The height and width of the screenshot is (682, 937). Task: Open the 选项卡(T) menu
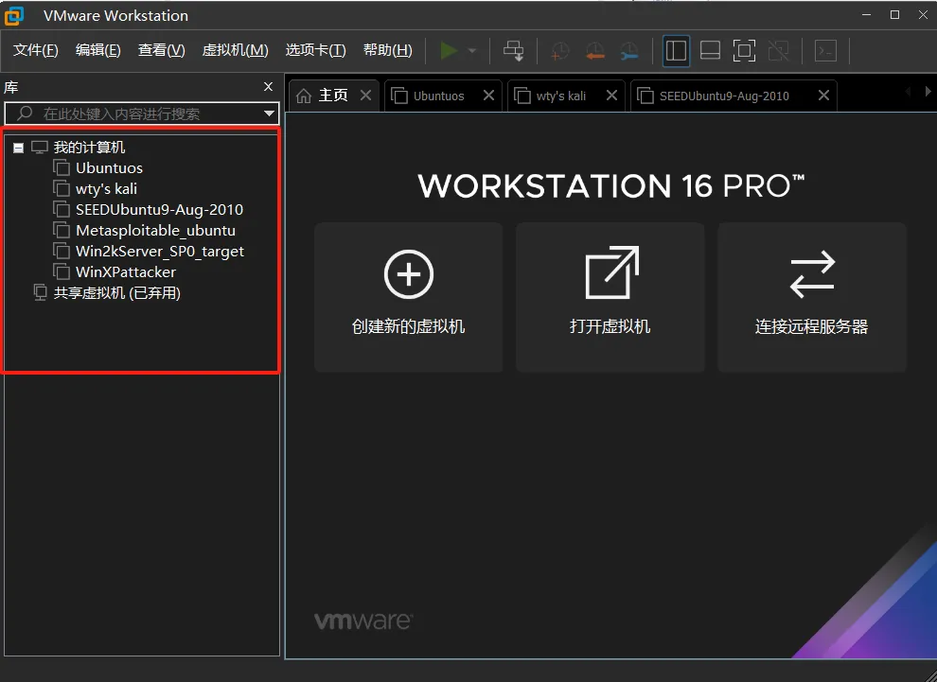click(315, 50)
